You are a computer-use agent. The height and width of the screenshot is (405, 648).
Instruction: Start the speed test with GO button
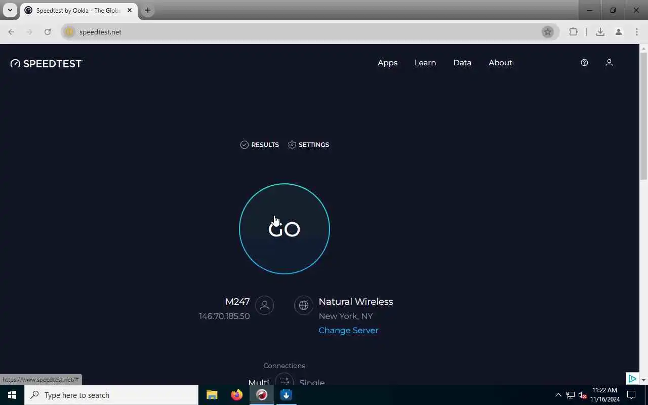coord(285,229)
